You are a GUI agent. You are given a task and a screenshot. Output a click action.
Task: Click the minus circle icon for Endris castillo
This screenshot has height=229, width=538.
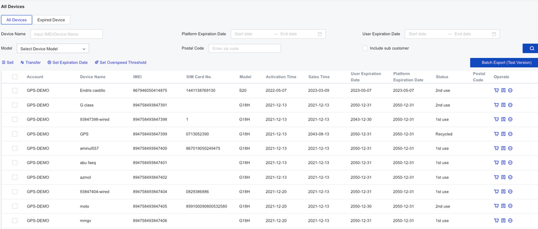511,91
